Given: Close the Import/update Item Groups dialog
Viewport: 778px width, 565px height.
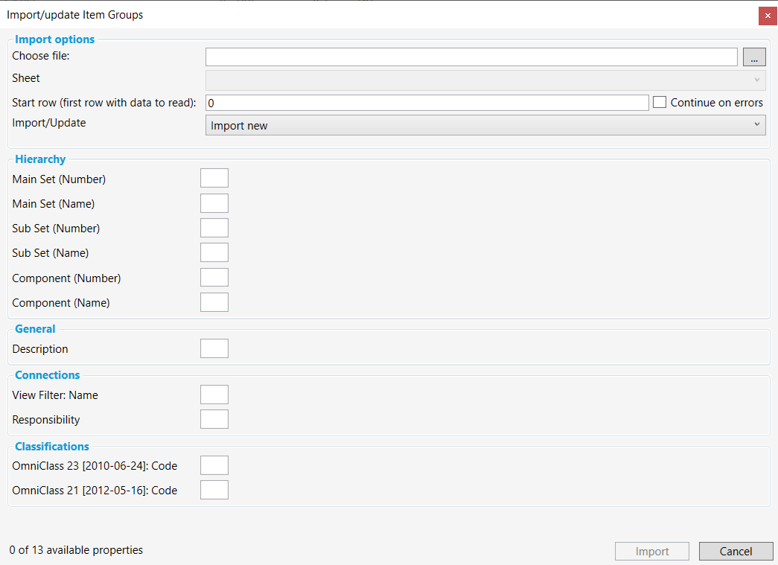Looking at the screenshot, I should point(768,16).
